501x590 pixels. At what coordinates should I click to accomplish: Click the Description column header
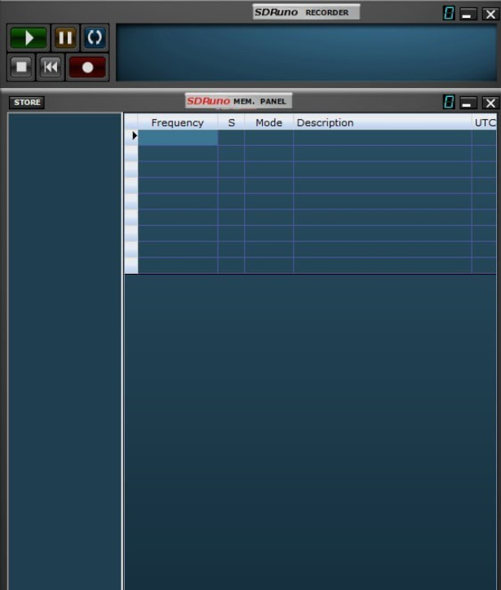pyautogui.click(x=383, y=123)
